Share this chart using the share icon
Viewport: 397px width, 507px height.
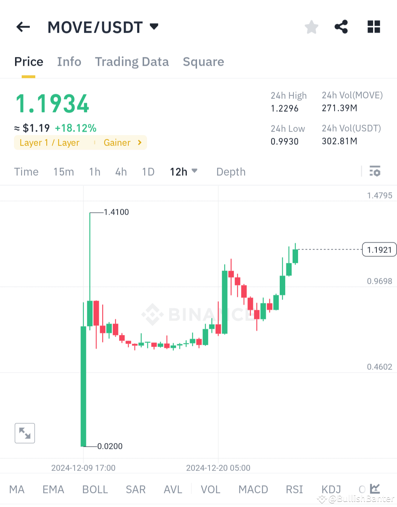(x=341, y=27)
